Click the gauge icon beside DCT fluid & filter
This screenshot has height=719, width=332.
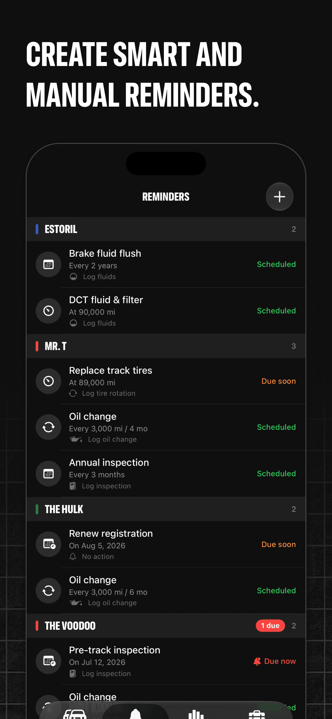(x=49, y=311)
